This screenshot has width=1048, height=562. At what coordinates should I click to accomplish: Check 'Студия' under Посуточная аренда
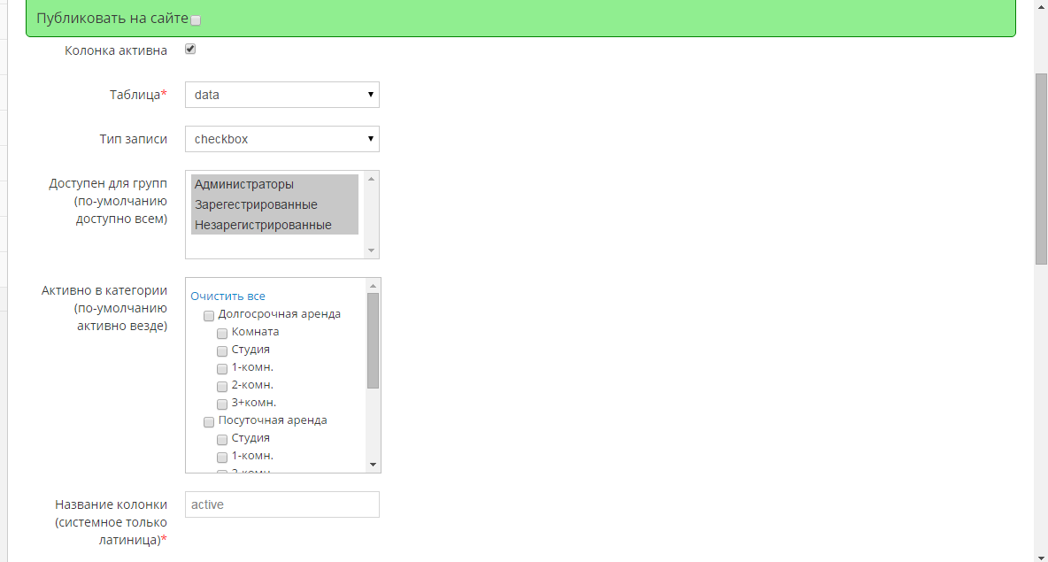tap(222, 440)
